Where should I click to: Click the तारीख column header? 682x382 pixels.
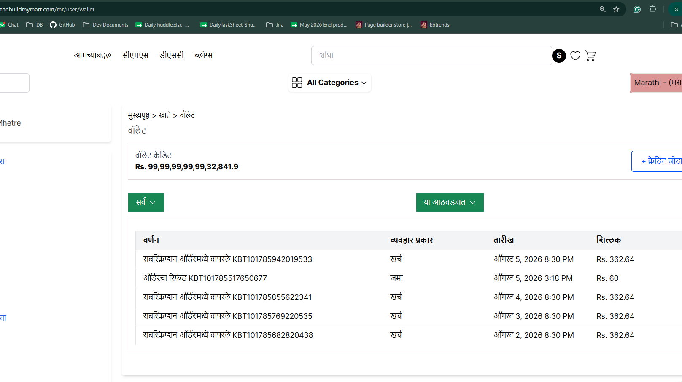coord(504,240)
